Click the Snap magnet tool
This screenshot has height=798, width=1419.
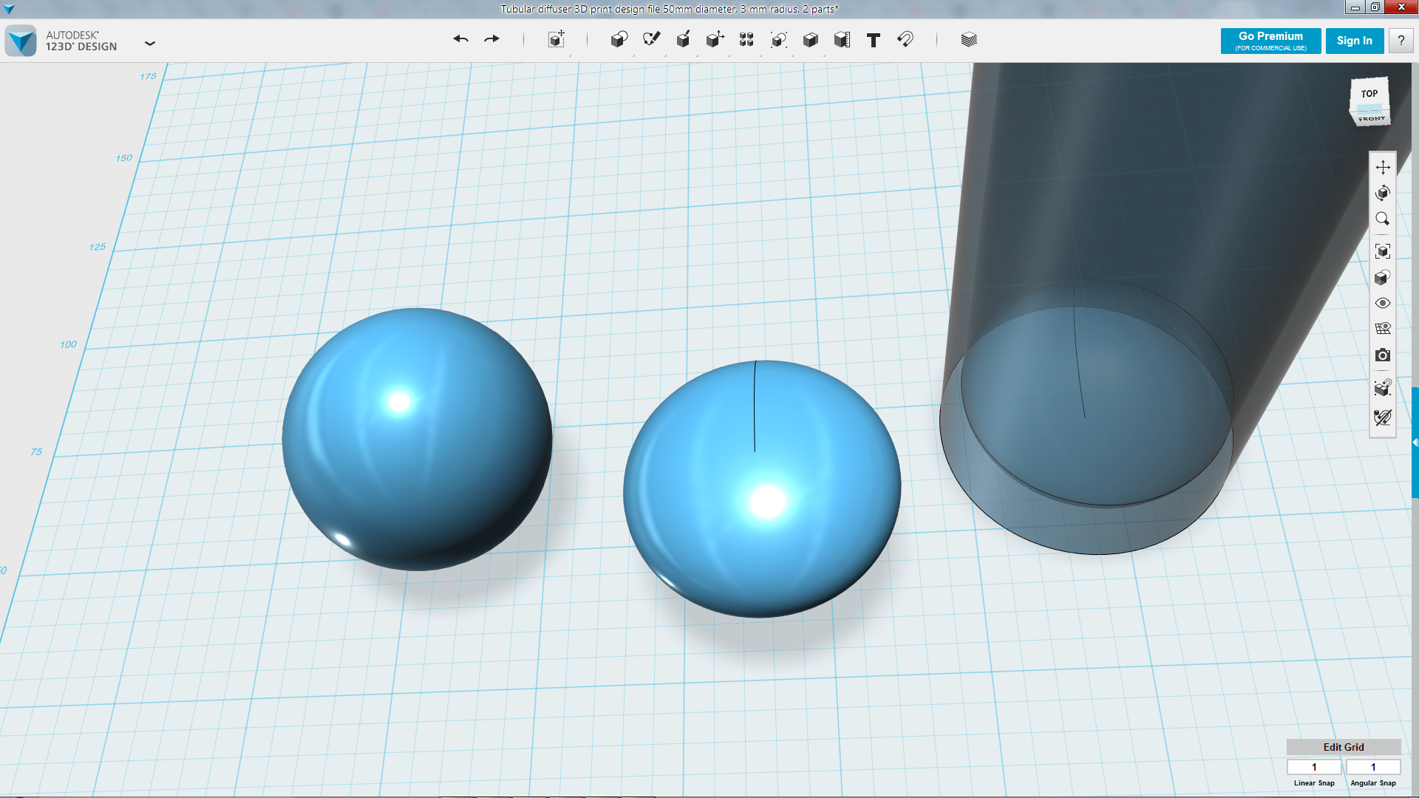905,40
